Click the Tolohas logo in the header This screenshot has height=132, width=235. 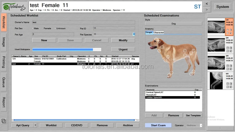click(14, 7)
